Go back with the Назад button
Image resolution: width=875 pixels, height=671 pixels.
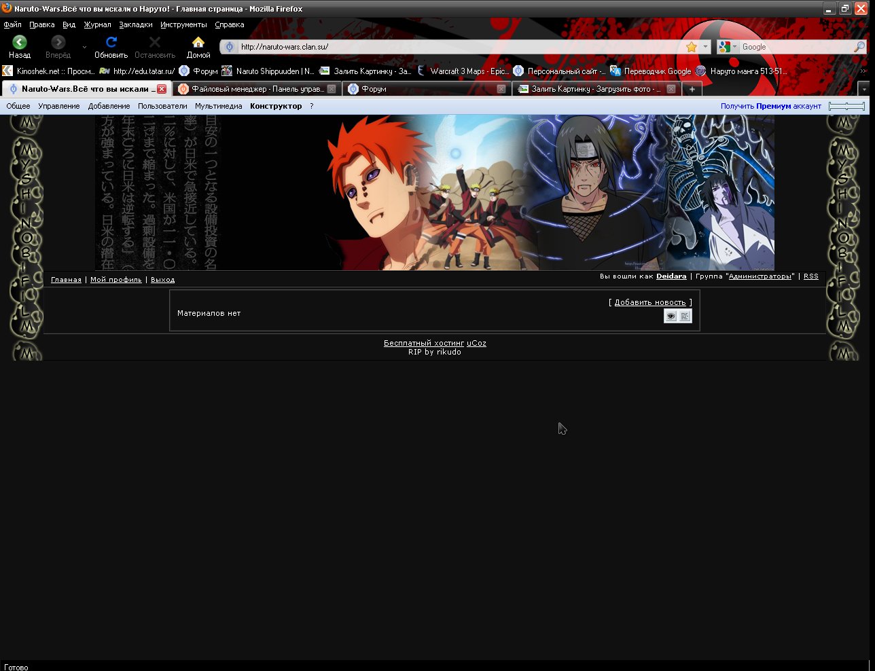pos(20,47)
